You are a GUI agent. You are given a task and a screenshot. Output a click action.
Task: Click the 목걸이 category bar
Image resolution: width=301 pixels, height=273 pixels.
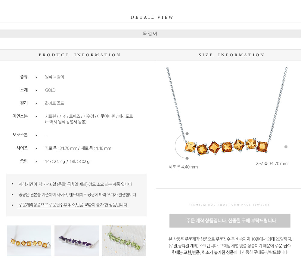(150, 34)
